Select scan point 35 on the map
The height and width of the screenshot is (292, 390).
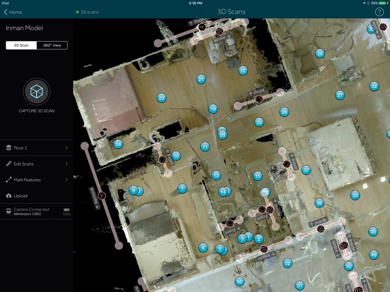pyautogui.click(x=355, y=195)
